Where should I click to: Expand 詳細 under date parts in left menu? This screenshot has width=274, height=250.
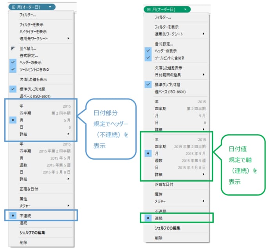click(41, 134)
